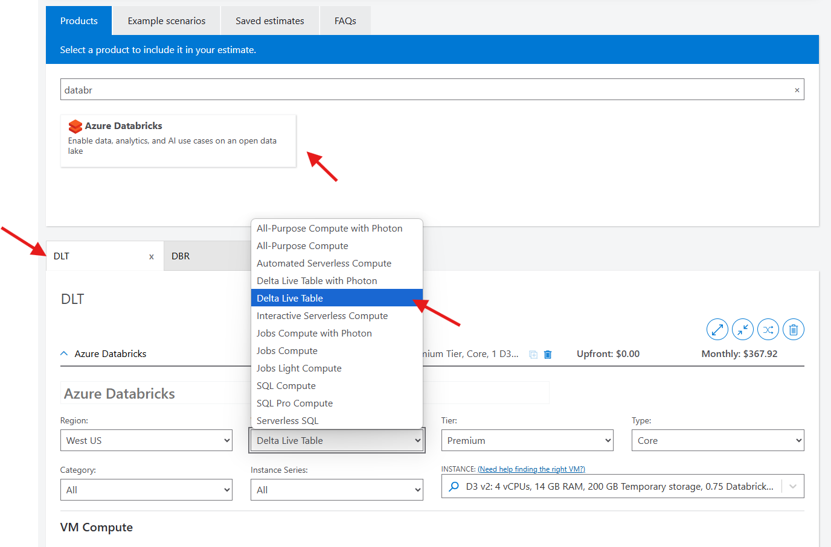This screenshot has width=831, height=547.
Task: Click the Premium Tier, Core summary text
Action: click(x=471, y=354)
